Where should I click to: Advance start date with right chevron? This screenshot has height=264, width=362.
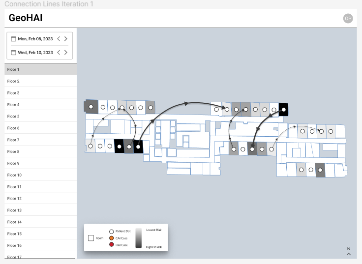tap(66, 39)
